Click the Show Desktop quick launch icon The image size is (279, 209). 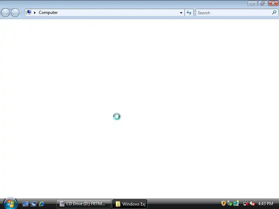coord(25,204)
